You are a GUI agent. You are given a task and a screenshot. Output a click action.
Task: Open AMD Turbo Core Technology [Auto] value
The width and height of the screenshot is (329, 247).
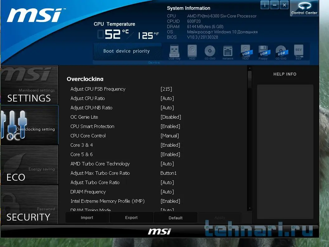(x=167, y=164)
